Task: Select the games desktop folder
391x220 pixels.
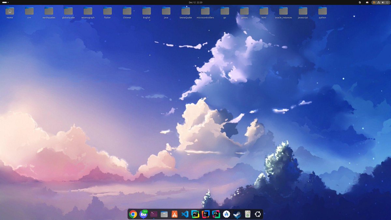Action: pyautogui.click(x=244, y=12)
